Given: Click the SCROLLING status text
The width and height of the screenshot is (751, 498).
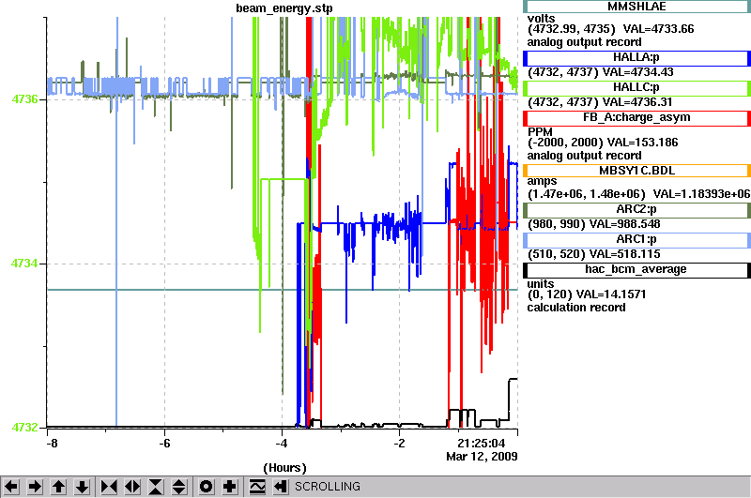Looking at the screenshot, I should pos(328,487).
